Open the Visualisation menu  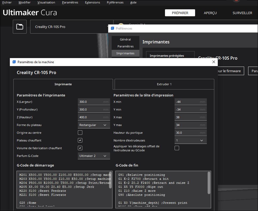pos(46,2)
